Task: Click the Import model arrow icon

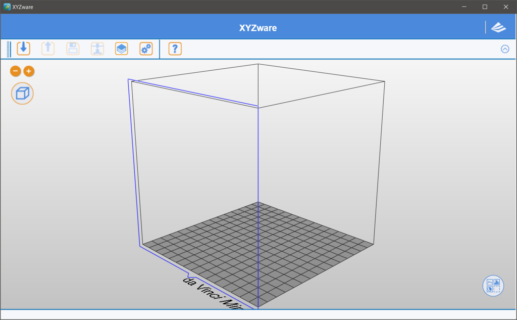Action: tap(23, 49)
